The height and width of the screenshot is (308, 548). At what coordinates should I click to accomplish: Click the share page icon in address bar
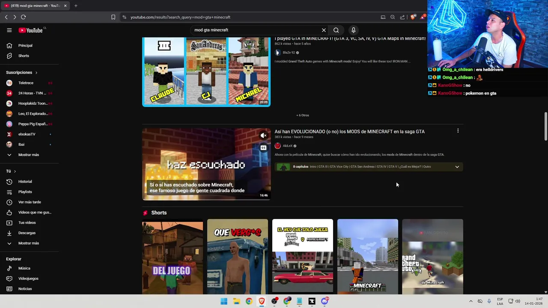click(402, 17)
